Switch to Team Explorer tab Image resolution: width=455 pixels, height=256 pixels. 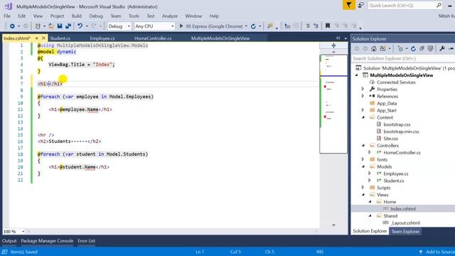(x=405, y=231)
